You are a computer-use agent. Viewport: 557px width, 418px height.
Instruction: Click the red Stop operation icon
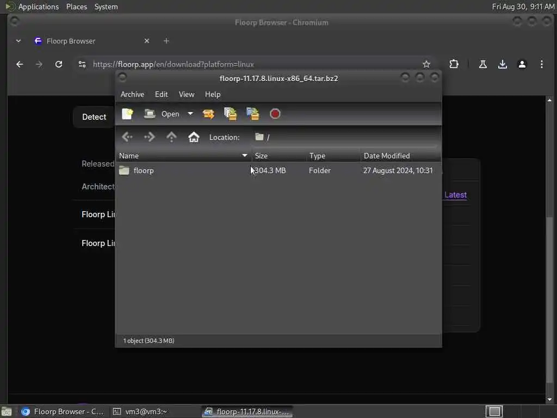275,114
